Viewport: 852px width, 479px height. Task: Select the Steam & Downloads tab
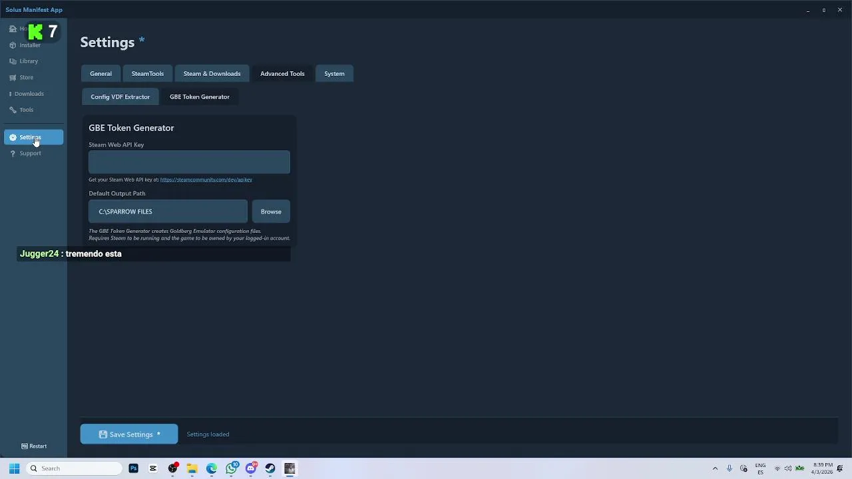[x=212, y=73]
